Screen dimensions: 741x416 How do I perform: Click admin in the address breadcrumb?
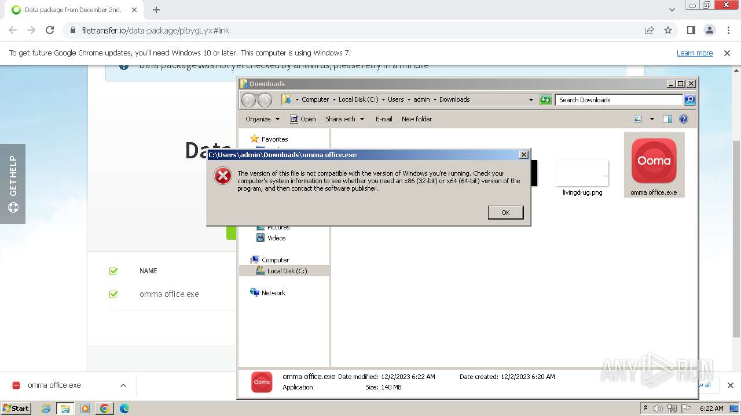tap(421, 99)
